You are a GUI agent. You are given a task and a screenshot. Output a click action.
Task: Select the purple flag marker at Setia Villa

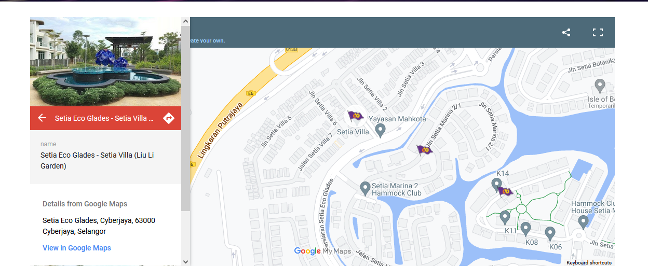pos(355,116)
